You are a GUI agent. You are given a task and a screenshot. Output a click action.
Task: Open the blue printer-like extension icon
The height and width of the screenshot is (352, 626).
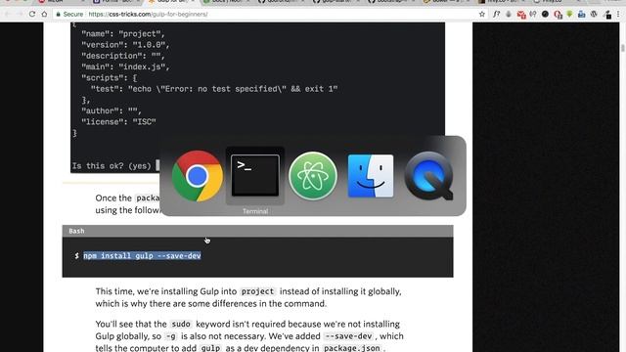(x=582, y=14)
